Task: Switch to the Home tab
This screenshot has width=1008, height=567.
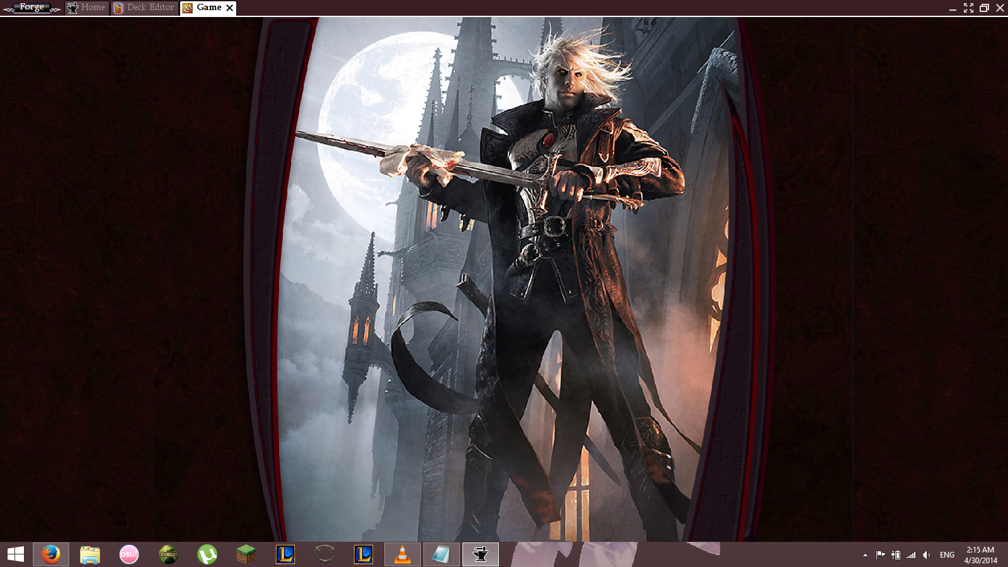Action: click(x=86, y=8)
